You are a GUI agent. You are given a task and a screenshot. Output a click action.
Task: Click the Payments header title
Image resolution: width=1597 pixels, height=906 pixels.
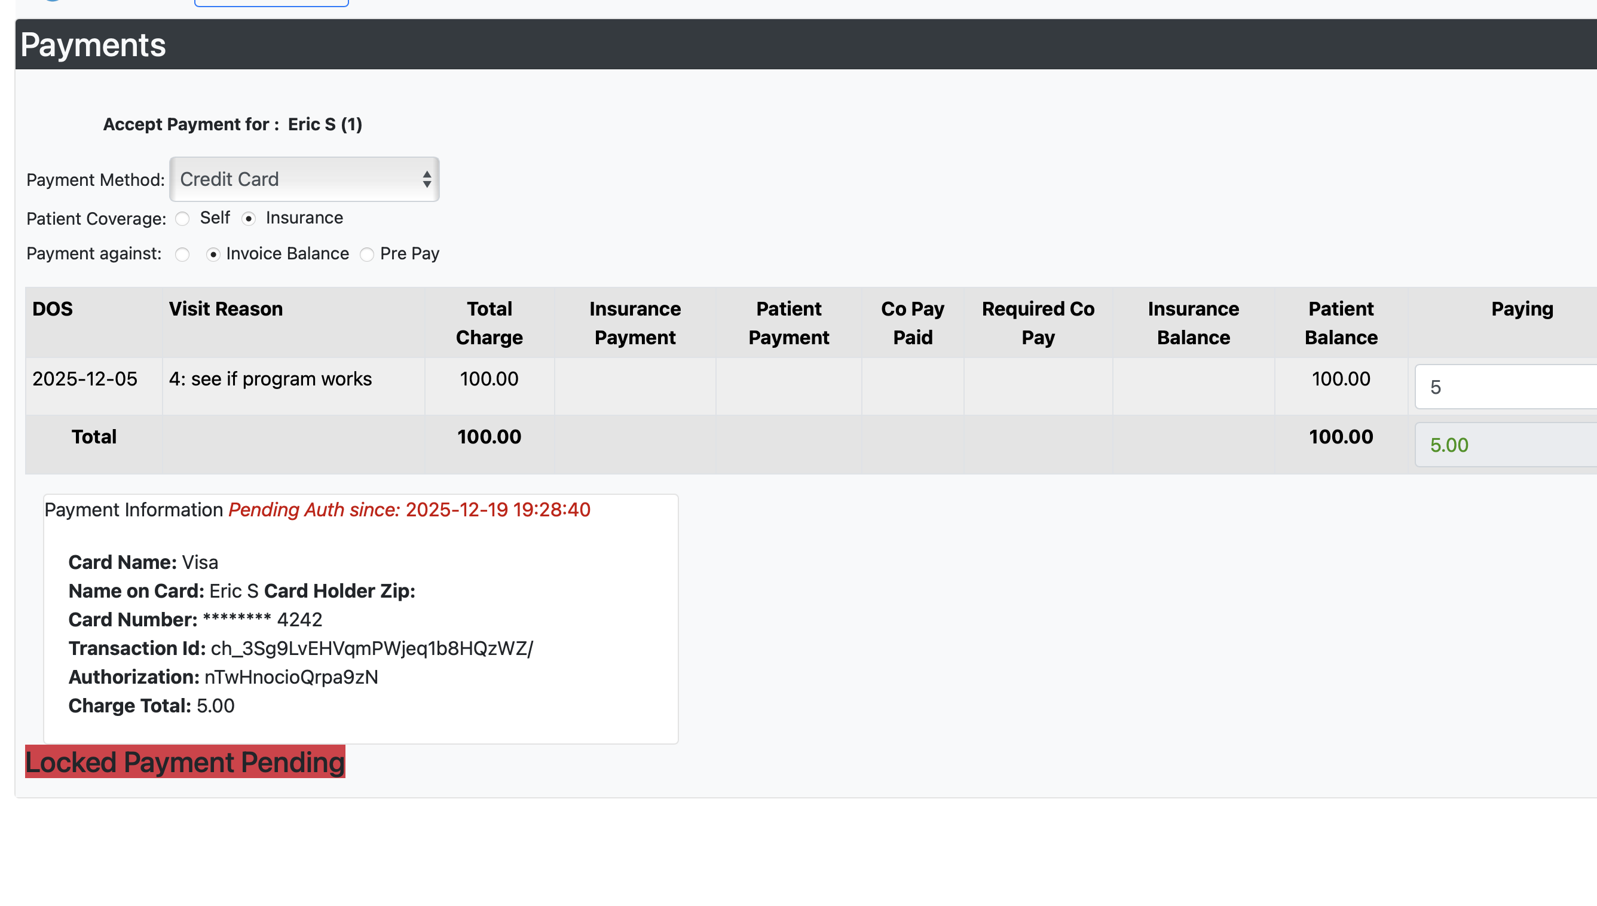[93, 45]
